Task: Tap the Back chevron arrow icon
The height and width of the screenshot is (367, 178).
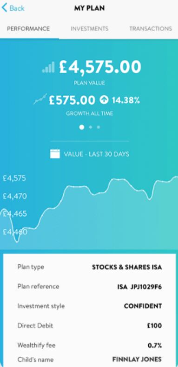Action: 5,8
